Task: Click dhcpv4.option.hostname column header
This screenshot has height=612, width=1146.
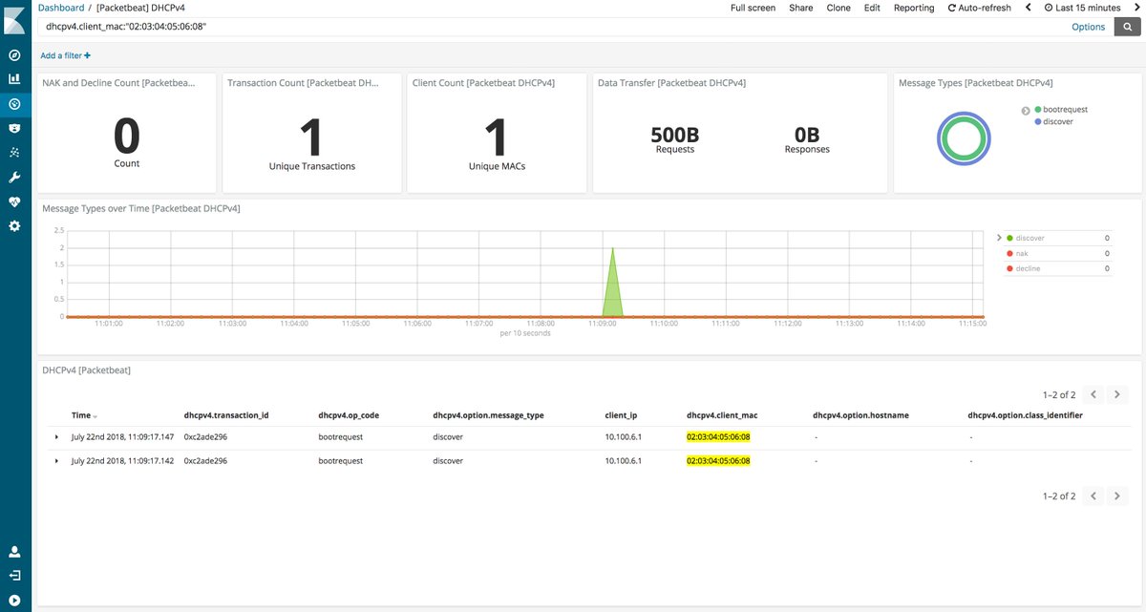Action: (860, 415)
